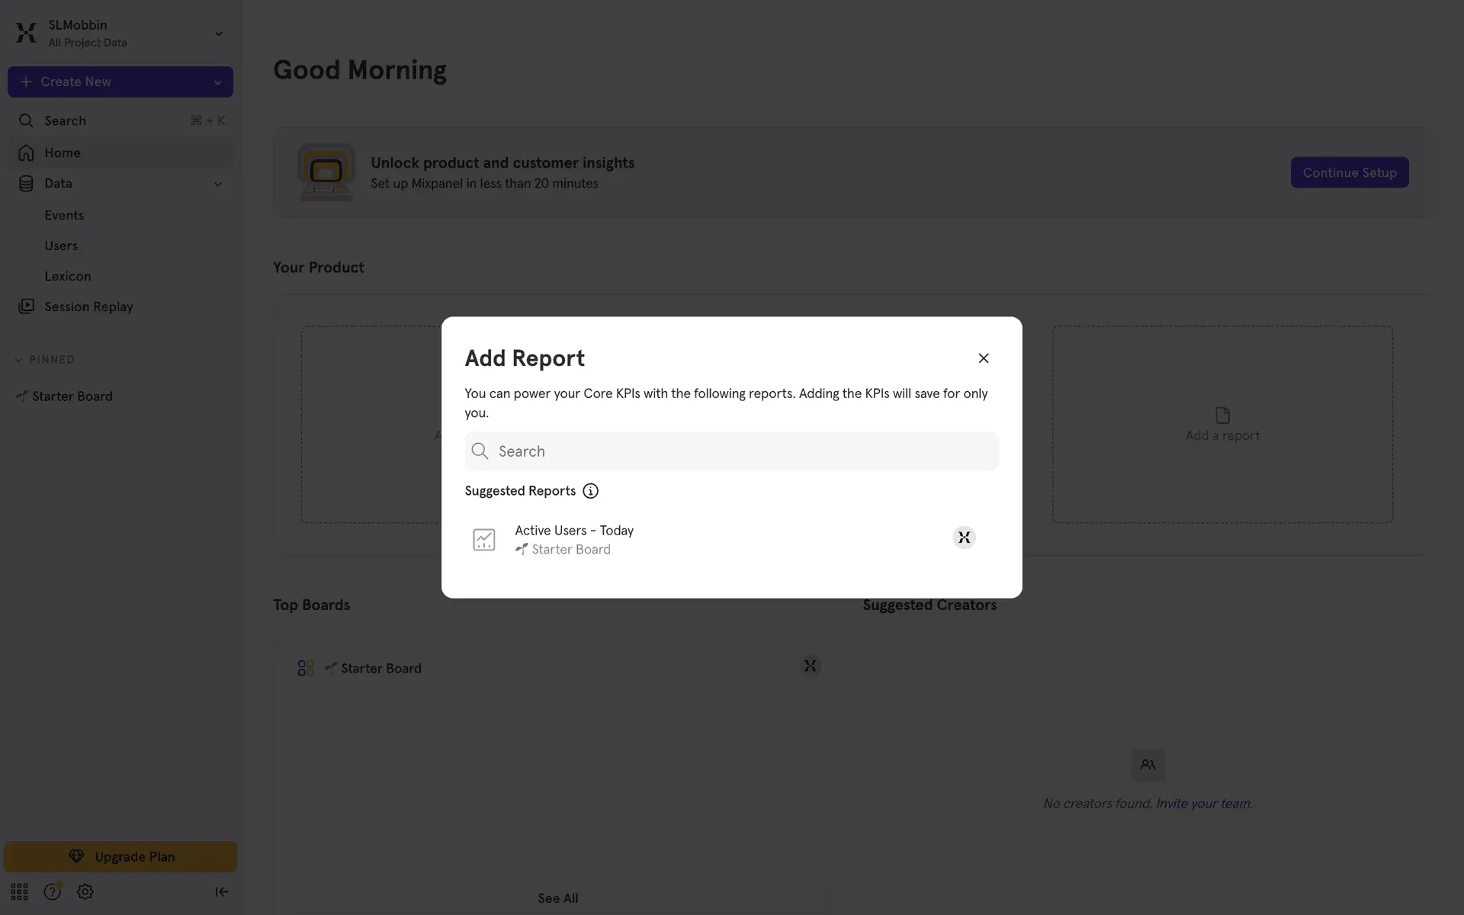Viewport: 1464px width, 915px height.
Task: Click the Search icon in sidebar
Action: pyautogui.click(x=26, y=120)
